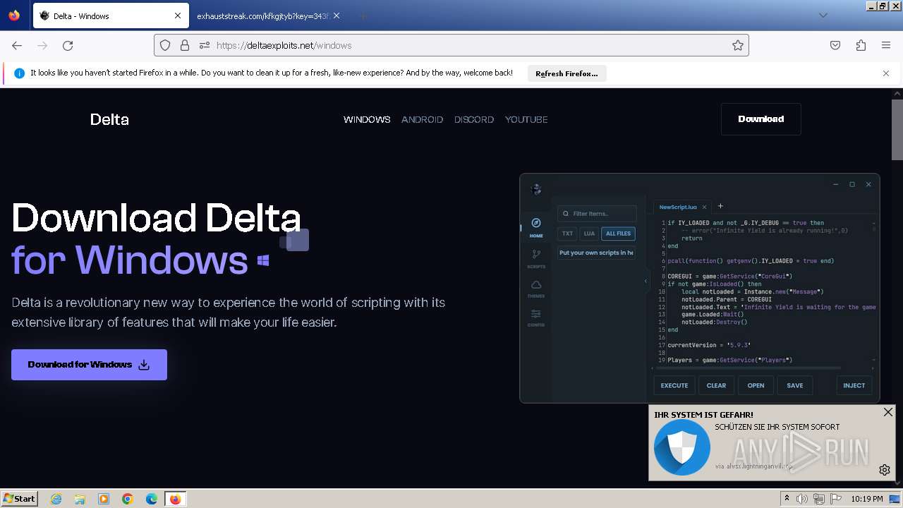Open the DISCORD navigation link
This screenshot has height=508, width=903.
click(x=474, y=119)
